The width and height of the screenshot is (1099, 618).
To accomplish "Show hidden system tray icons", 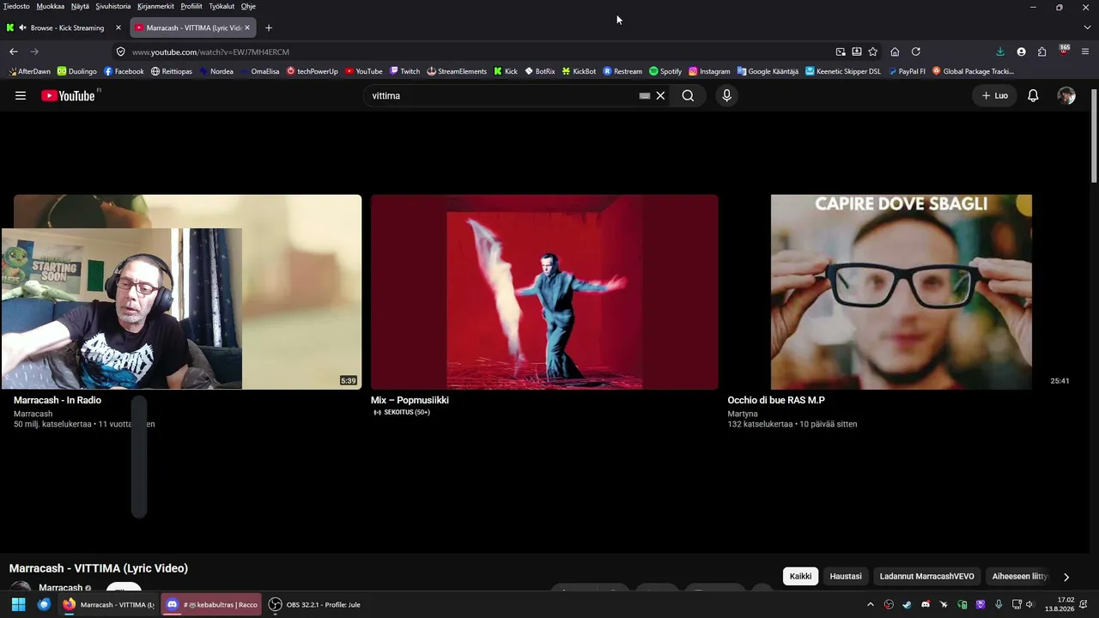I will click(870, 604).
